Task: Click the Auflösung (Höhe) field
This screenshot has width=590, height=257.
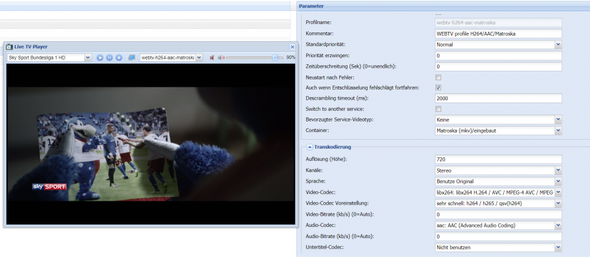Action: (x=498, y=159)
